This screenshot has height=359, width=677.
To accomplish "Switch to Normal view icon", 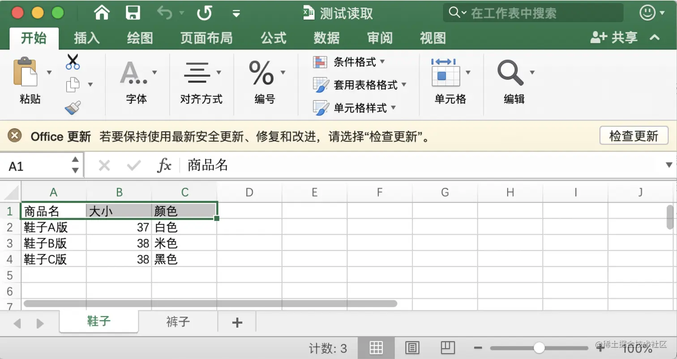I will [376, 348].
